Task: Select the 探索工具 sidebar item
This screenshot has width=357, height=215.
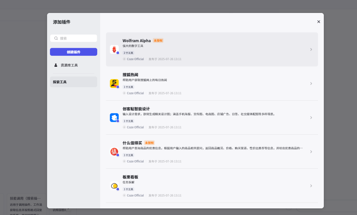Action: click(x=73, y=82)
